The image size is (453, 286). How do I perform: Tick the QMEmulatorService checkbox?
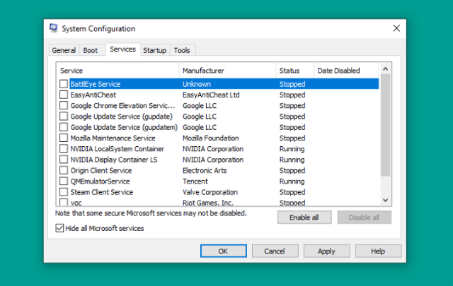pos(64,181)
